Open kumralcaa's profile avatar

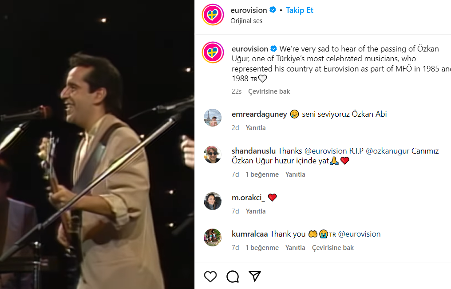[213, 238]
